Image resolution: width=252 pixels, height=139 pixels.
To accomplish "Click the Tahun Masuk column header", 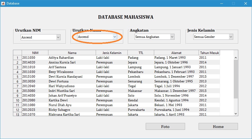I will click(209, 53).
